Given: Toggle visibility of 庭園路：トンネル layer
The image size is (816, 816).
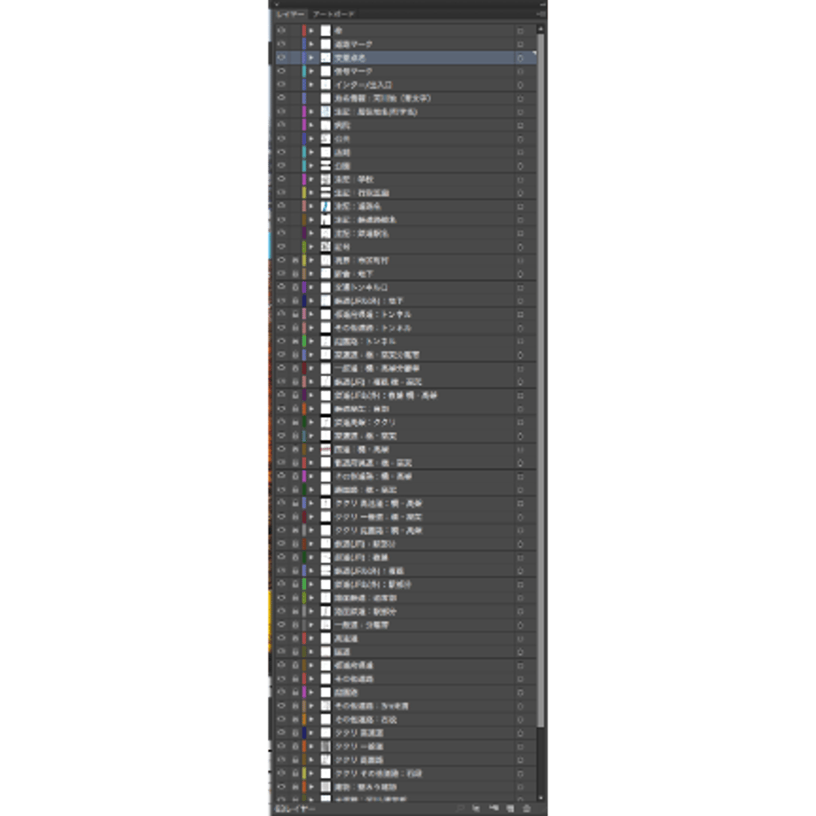Looking at the screenshot, I should coord(281,341).
